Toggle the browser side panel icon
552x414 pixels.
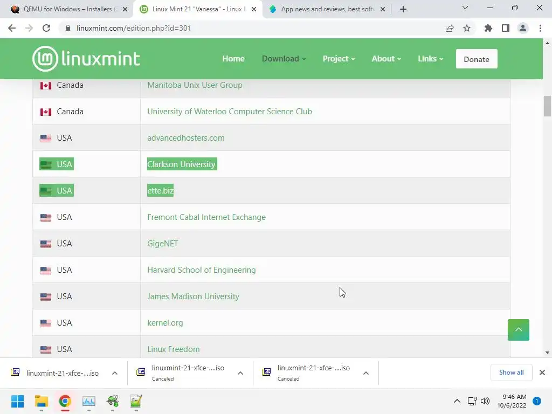tap(506, 28)
